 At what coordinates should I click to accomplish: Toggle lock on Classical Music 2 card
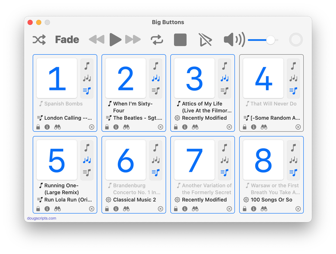coord(107,208)
